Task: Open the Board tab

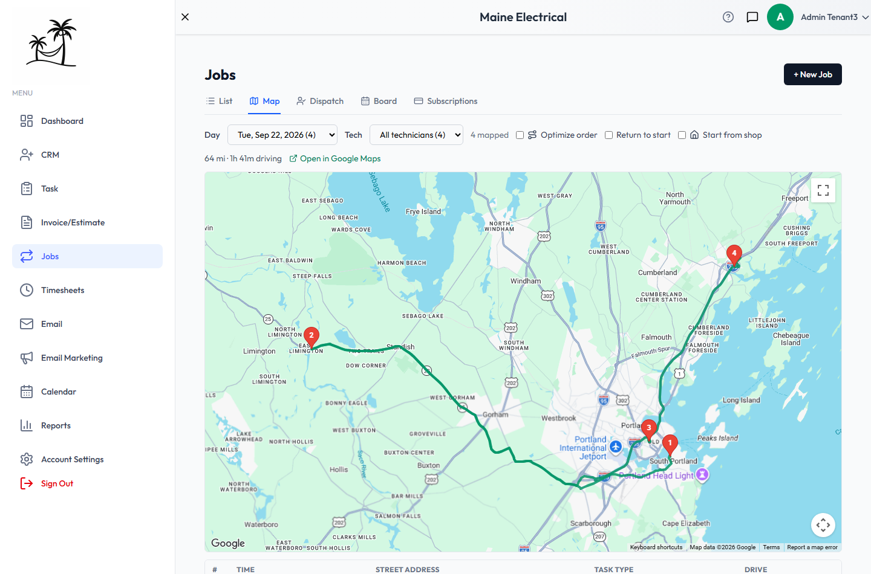Action: [x=379, y=101]
